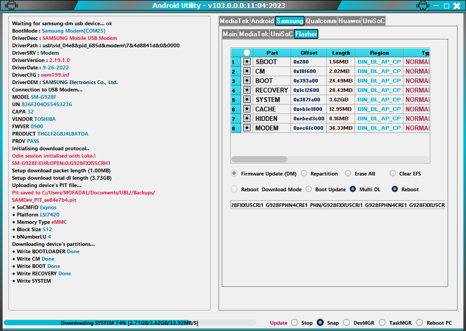Click the Android robot icon left of the title
This screenshot has width=466, height=331.
[x=11, y=5]
